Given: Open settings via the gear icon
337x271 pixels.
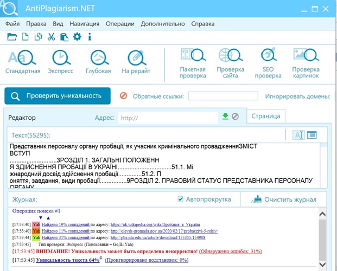Looking at the screenshot, I should (77, 36).
